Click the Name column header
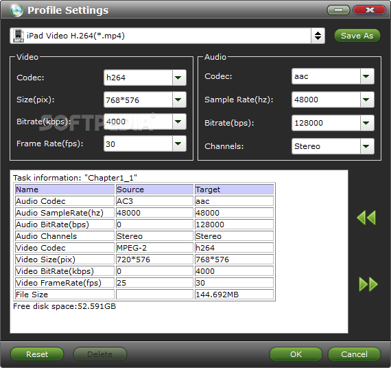The image size is (391, 368). (64, 189)
